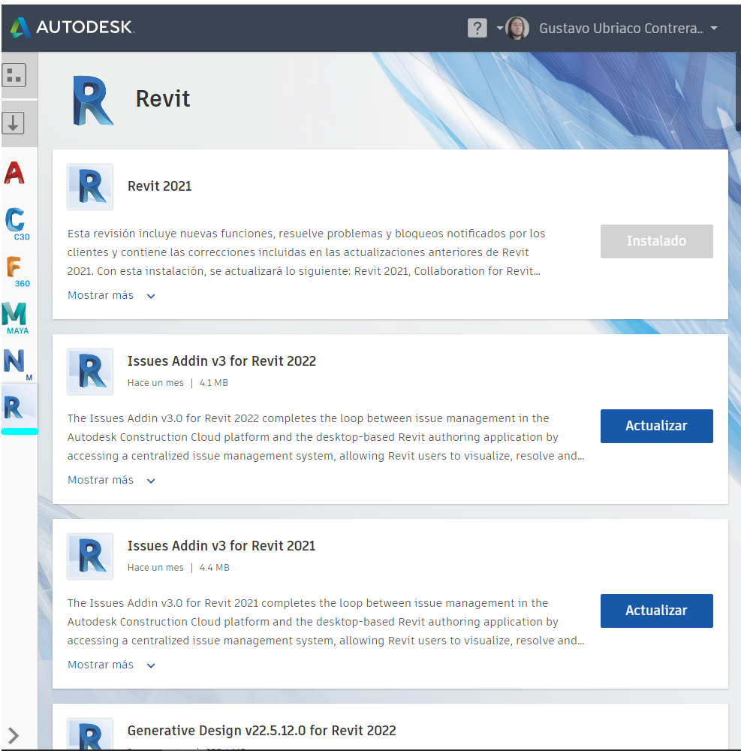Click Generative Design v22.5.12.0 for Revit 2022 title
Viewport: 741px width, 751px height.
[x=262, y=731]
